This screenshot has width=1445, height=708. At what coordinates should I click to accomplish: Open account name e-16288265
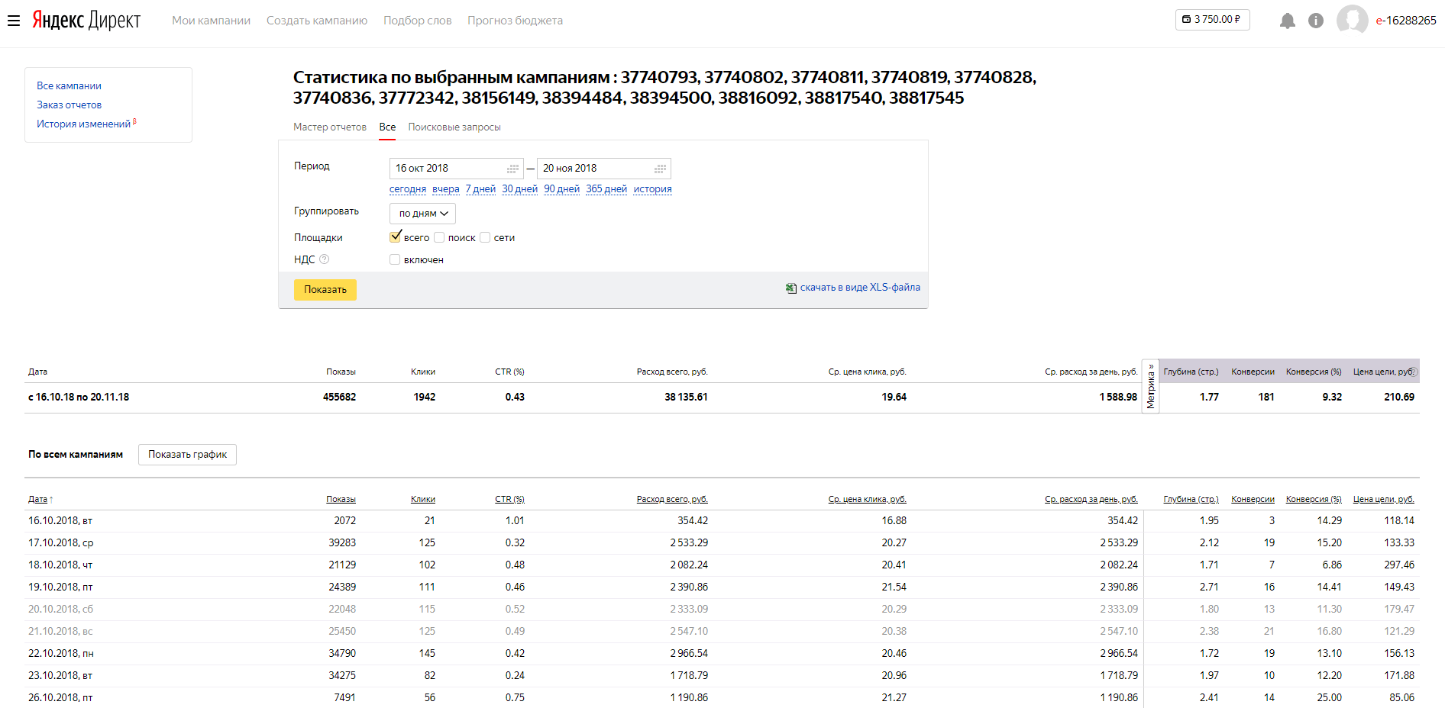1406,21
